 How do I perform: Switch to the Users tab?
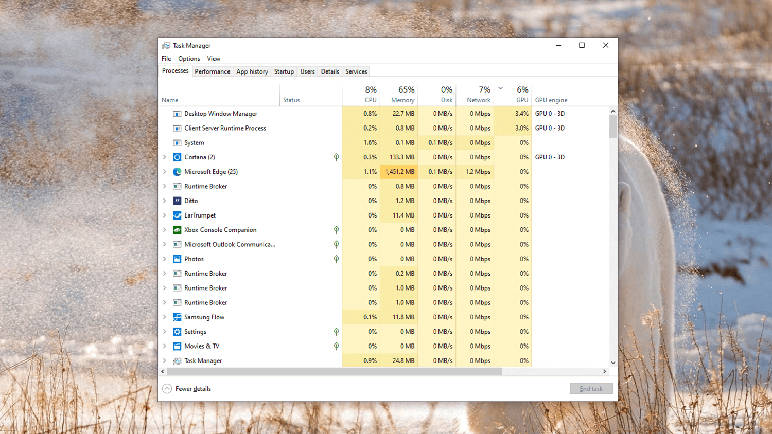point(307,71)
